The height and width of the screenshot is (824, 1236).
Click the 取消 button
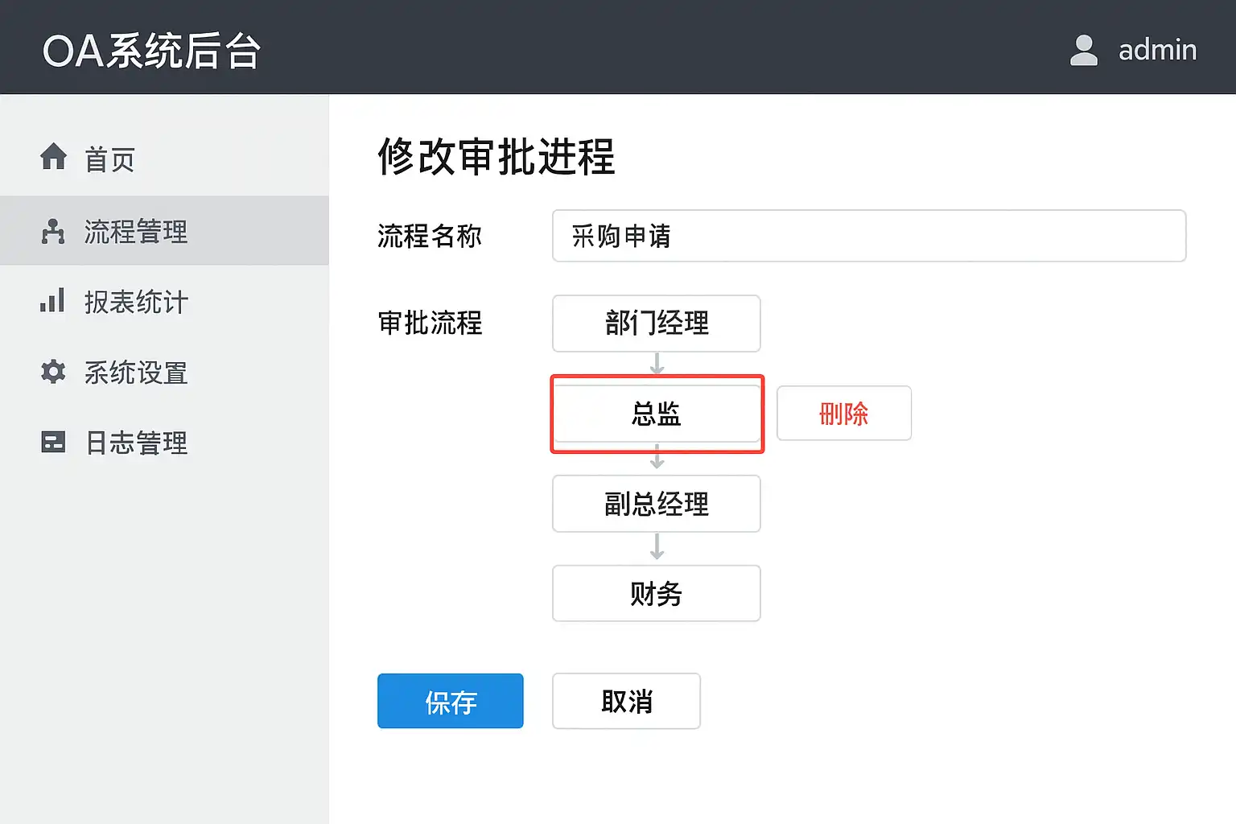click(x=626, y=701)
